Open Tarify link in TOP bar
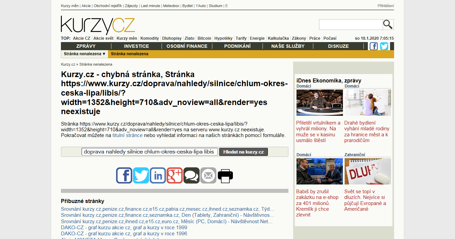 241,38
